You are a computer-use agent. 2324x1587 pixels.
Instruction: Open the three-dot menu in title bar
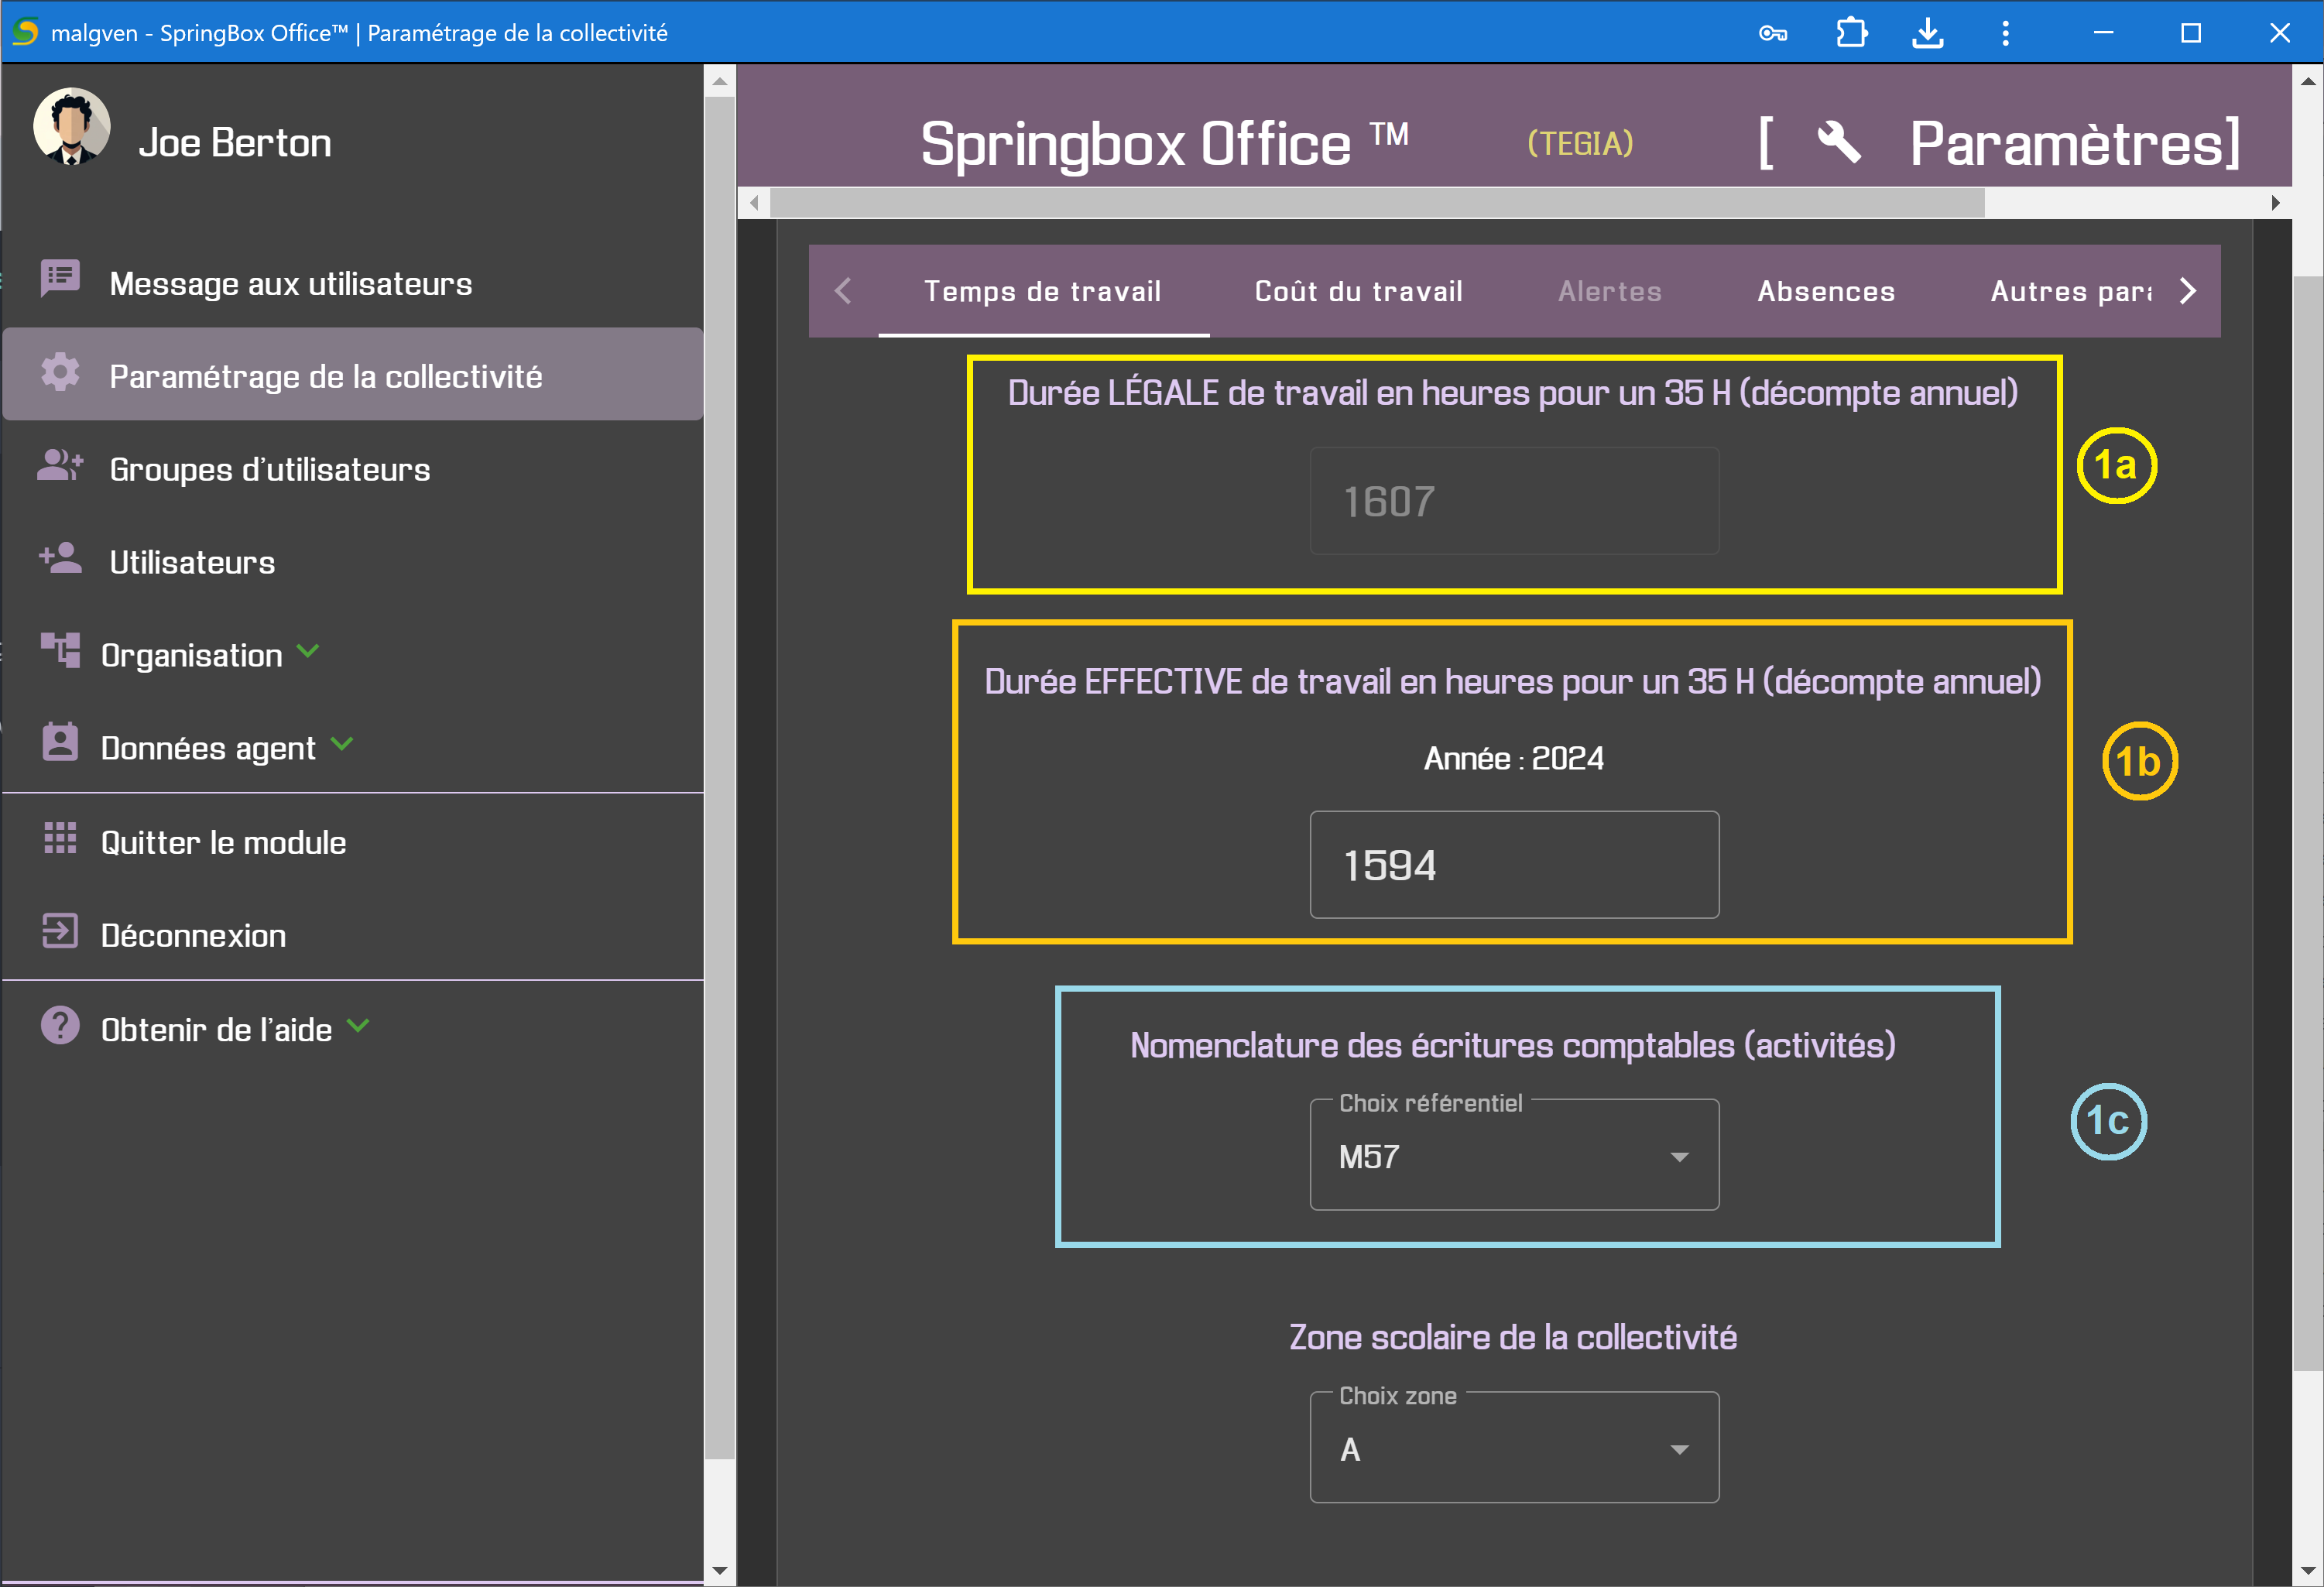2005,33
